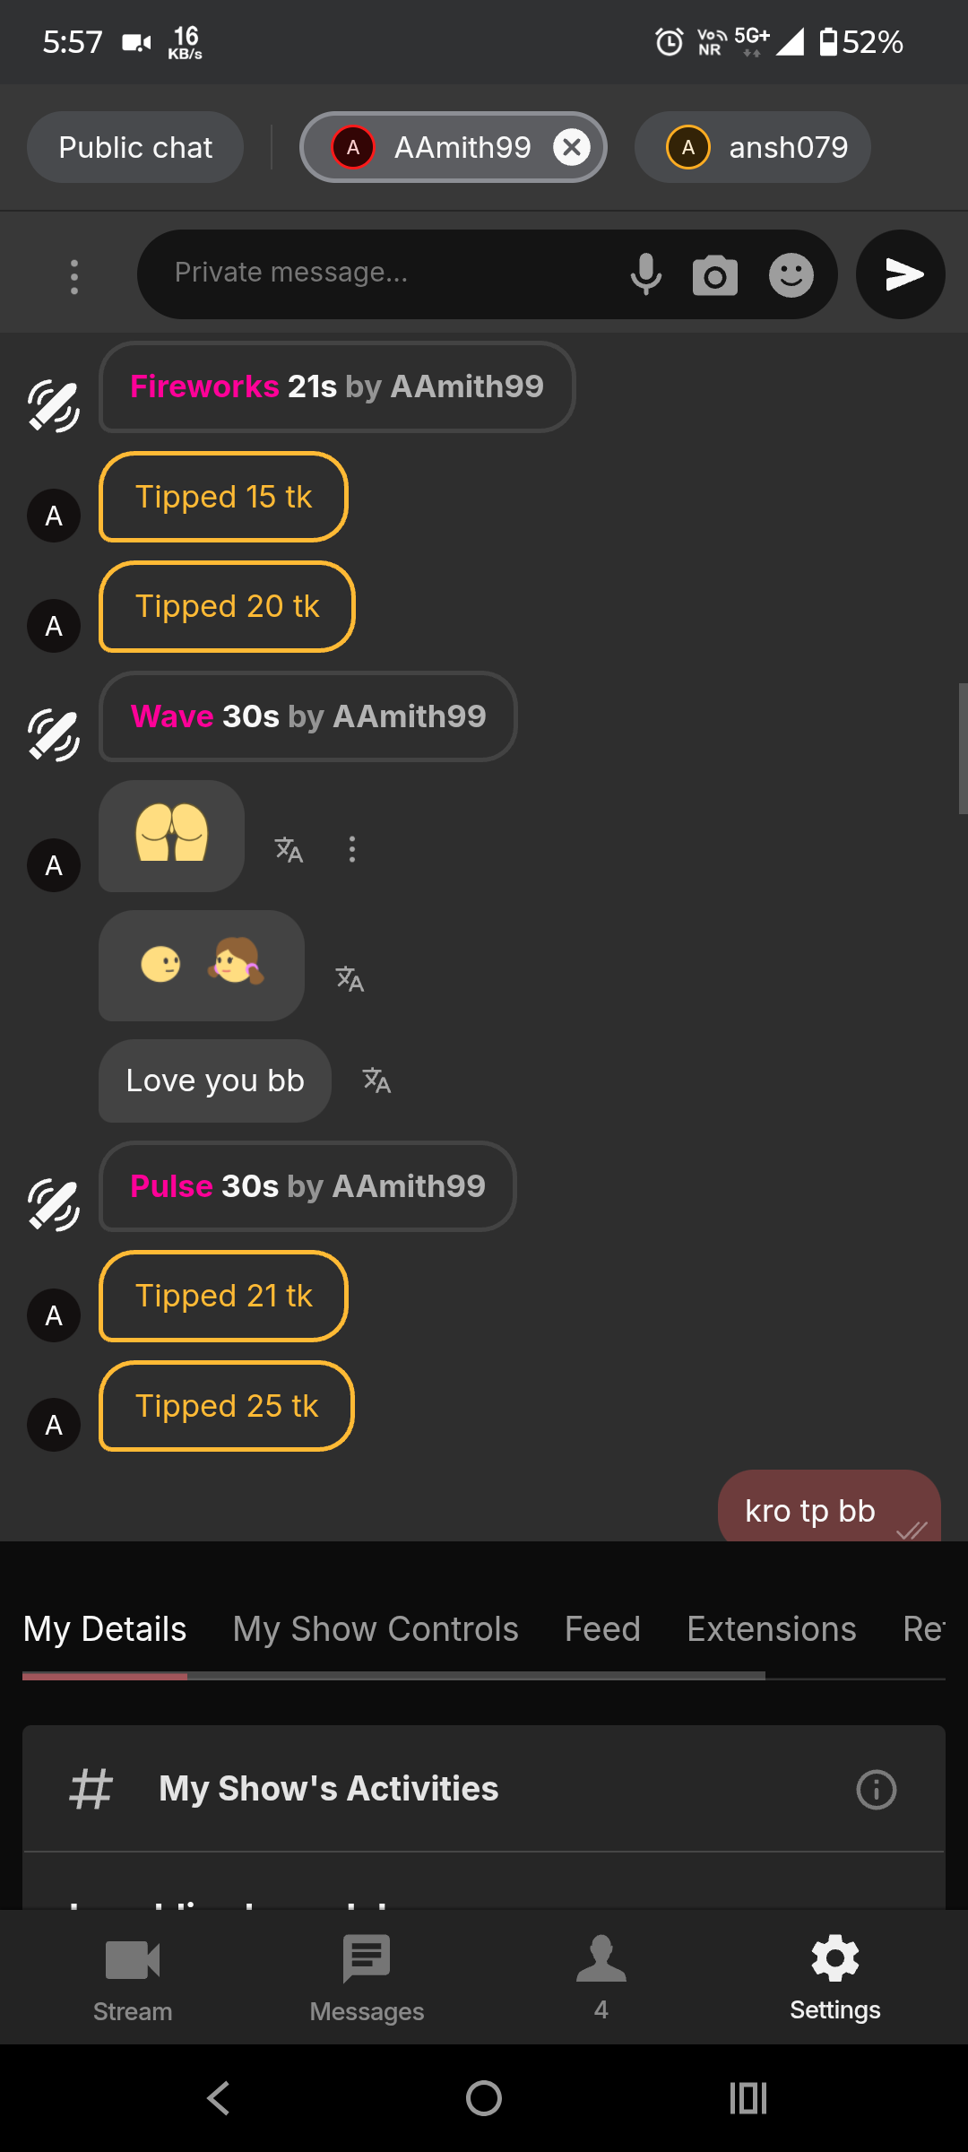Tap the Android back navigation button

(x=219, y=2098)
